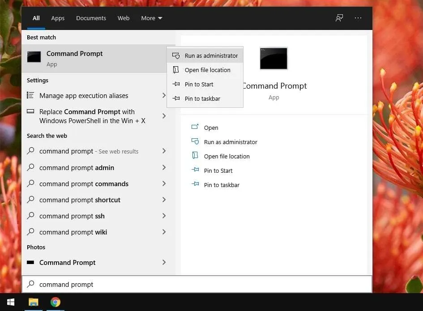Expand the 'command prompt admin' chevron
Image resolution: width=423 pixels, height=311 pixels.
coord(164,167)
